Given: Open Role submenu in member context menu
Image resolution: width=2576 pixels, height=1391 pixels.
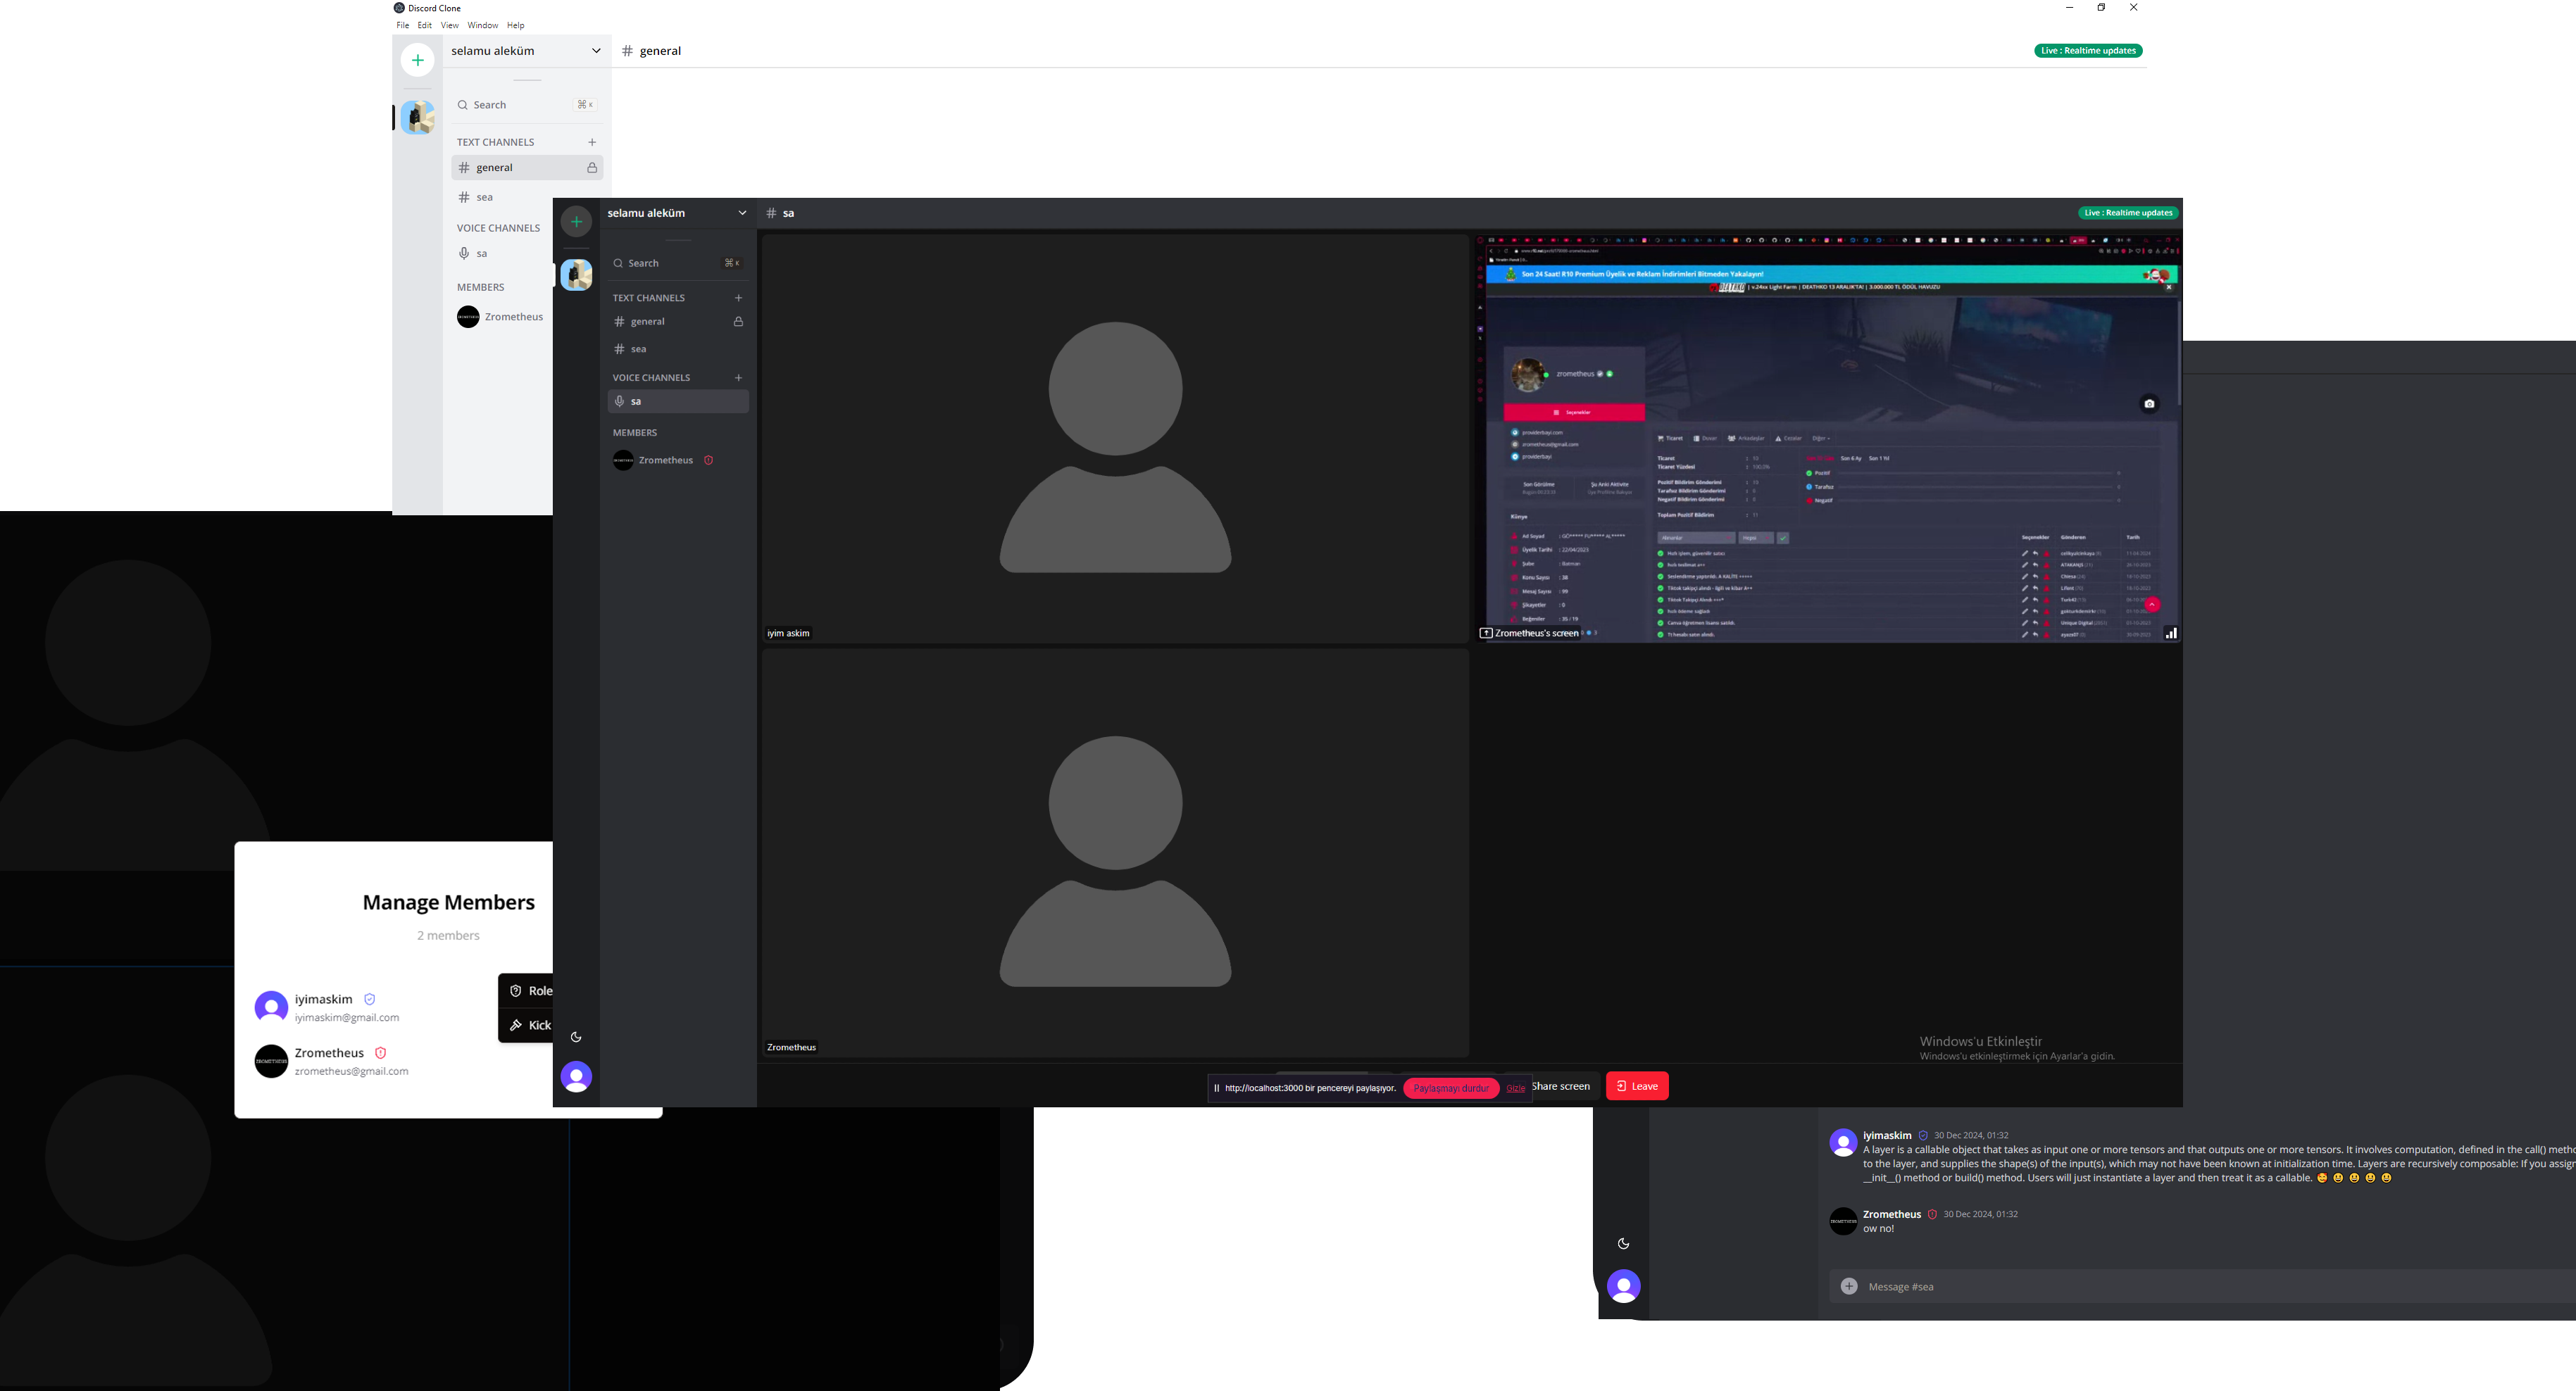Looking at the screenshot, I should 527,991.
